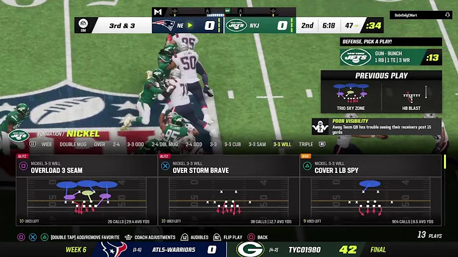Switch to the 3-3 Cub formation set
Image resolution: width=458 pixels, height=257 pixels.
point(233,144)
